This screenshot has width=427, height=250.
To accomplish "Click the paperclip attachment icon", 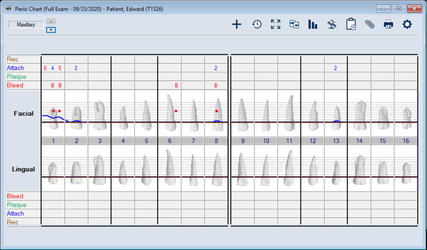I will (370, 24).
